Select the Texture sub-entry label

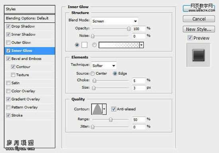(22, 75)
